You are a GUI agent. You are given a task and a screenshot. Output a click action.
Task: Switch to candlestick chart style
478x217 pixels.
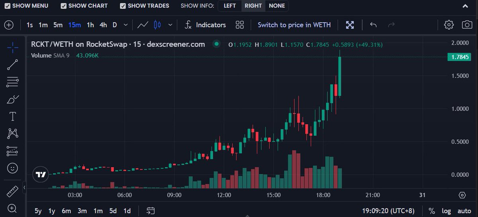[157, 25]
